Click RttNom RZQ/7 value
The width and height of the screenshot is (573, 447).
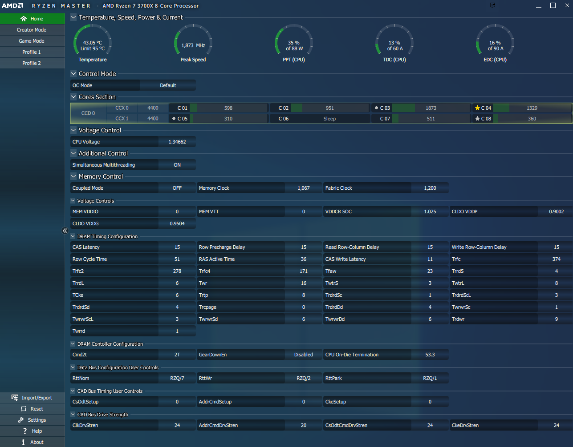[177, 378]
